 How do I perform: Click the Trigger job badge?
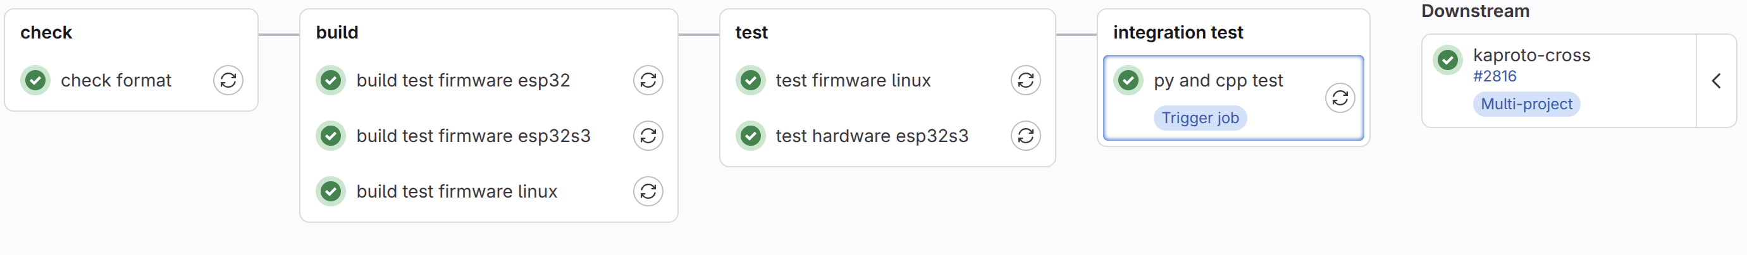coord(1201,117)
